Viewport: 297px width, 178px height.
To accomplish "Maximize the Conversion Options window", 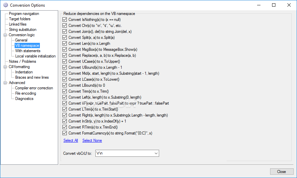I will 274,5.
